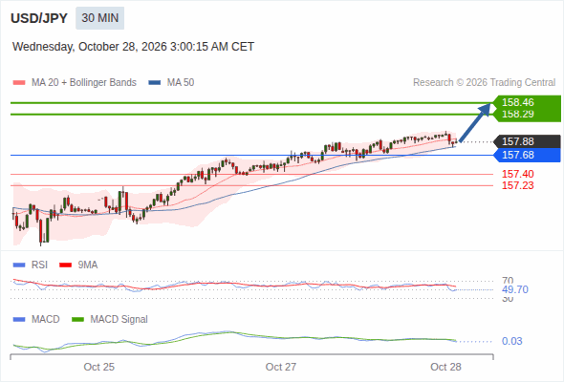Click the dark blue MA 50 legend swatch
The height and width of the screenshot is (382, 564).
coord(154,83)
